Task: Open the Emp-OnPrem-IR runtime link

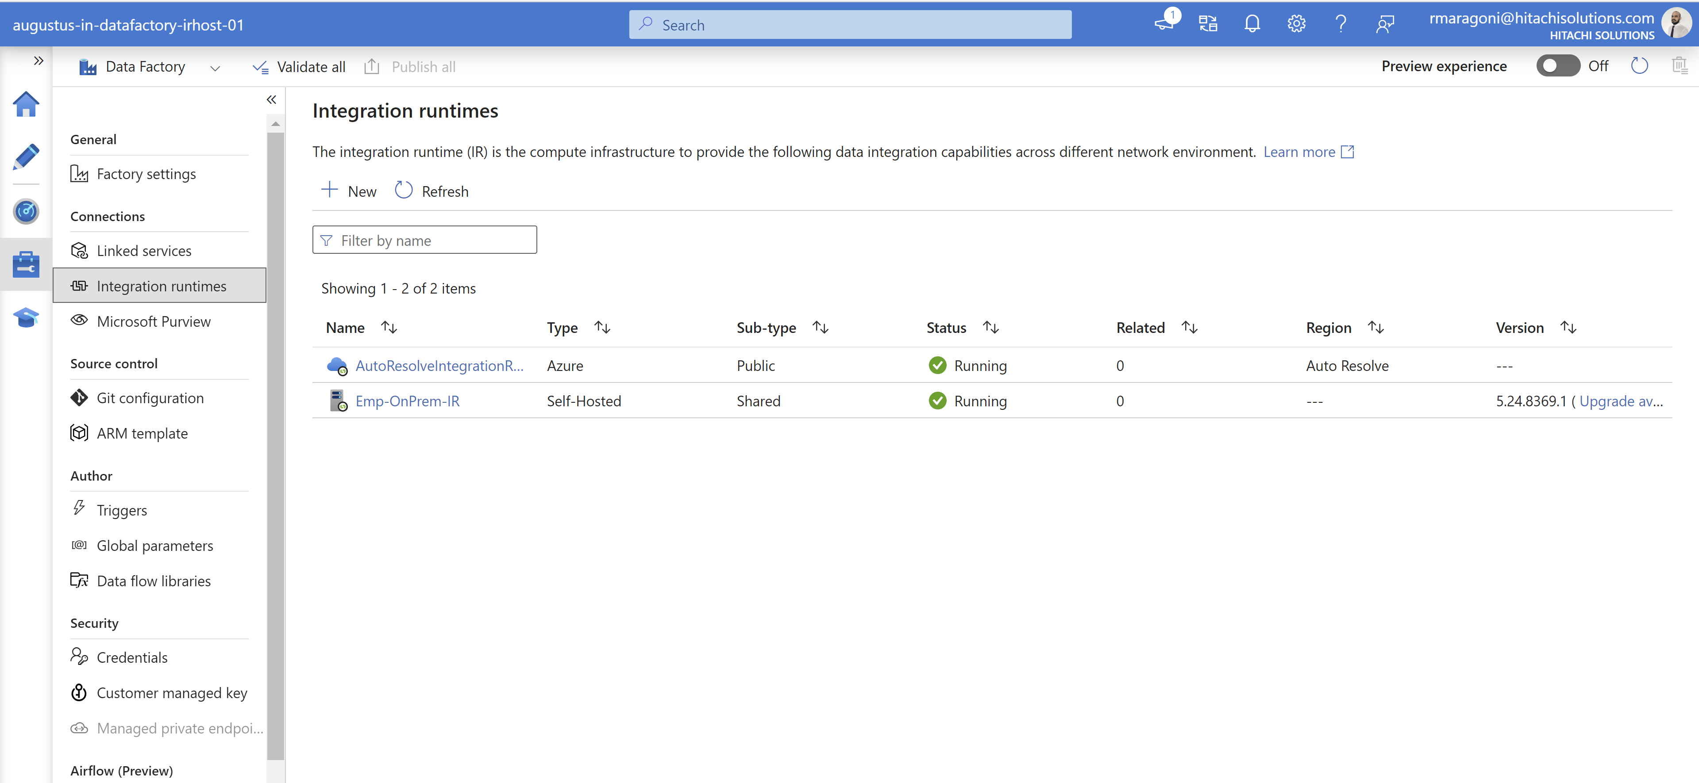Action: 407,401
